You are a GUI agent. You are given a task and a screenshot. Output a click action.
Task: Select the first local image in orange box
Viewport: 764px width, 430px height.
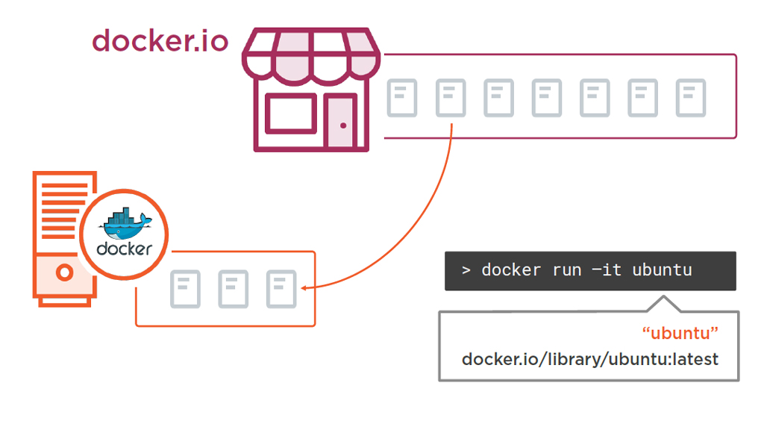tap(185, 289)
